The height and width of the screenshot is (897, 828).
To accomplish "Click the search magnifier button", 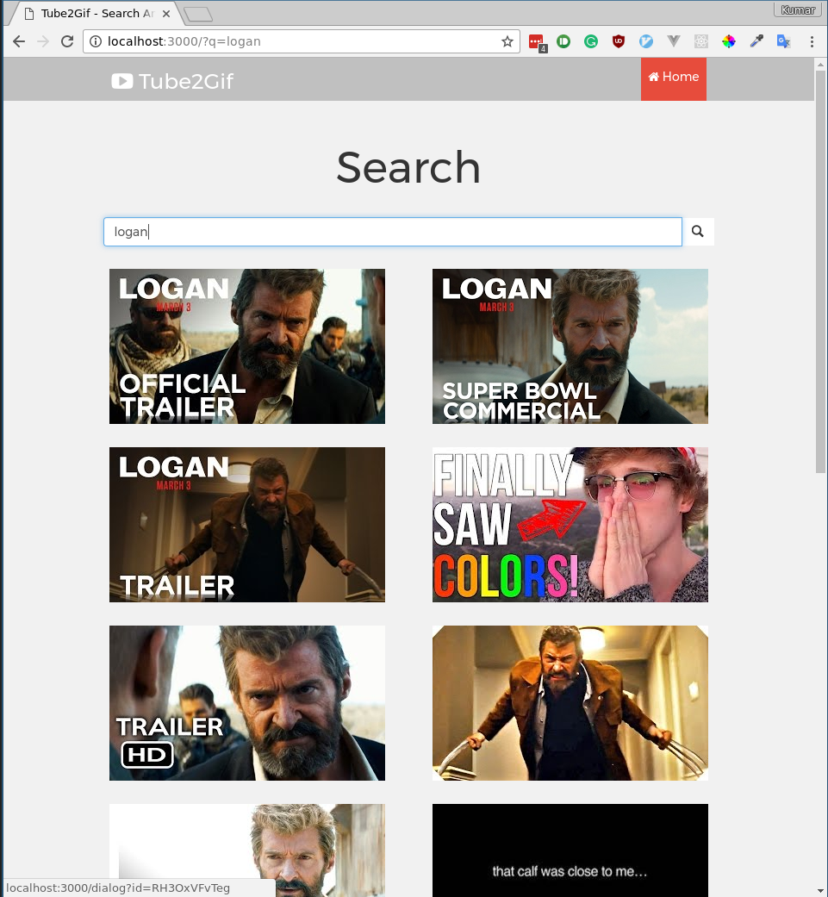I will pyautogui.click(x=697, y=231).
